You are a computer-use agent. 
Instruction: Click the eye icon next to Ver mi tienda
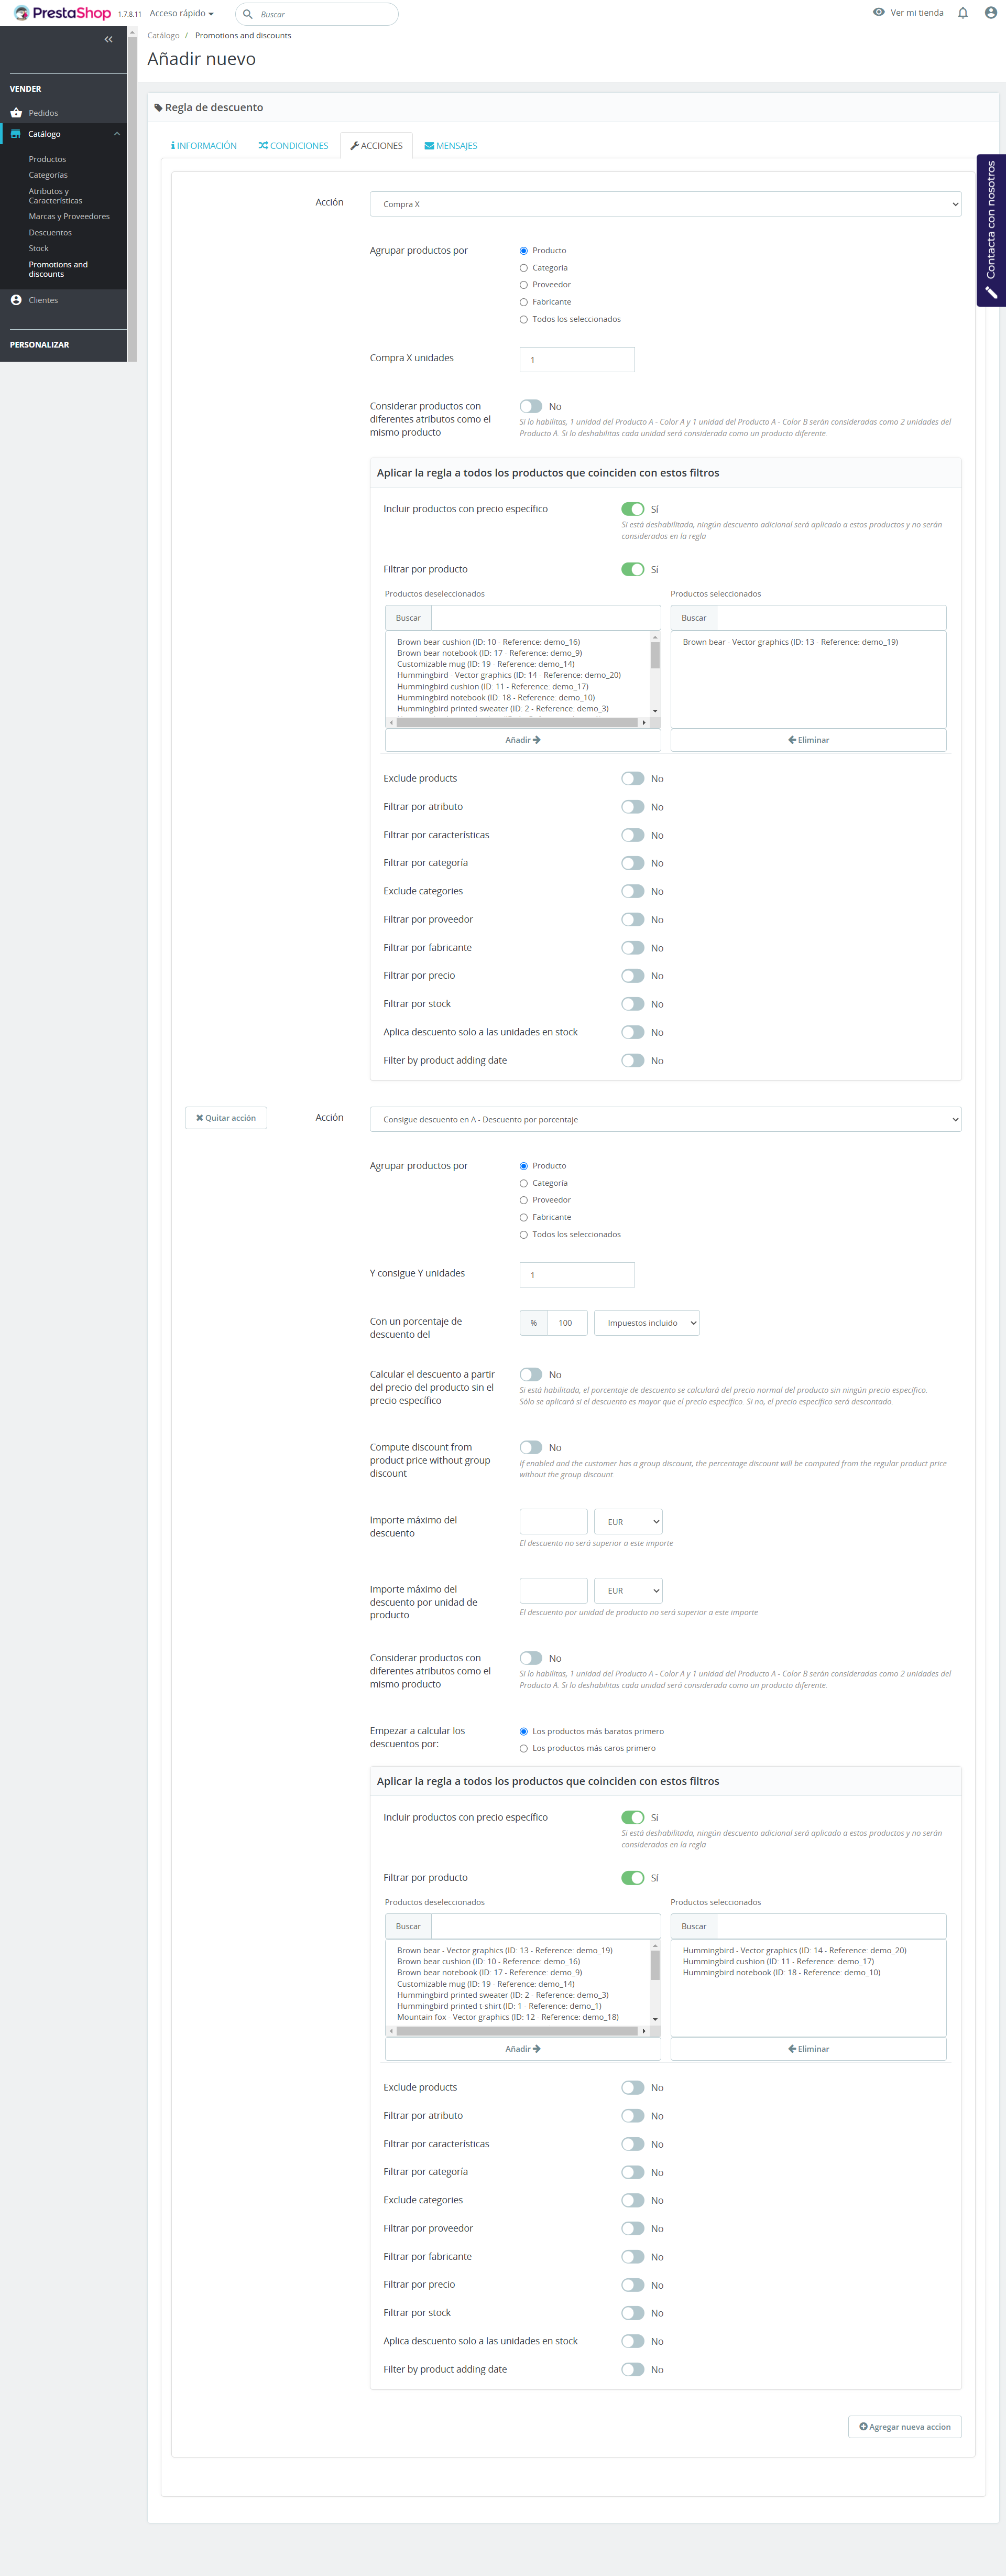[878, 13]
